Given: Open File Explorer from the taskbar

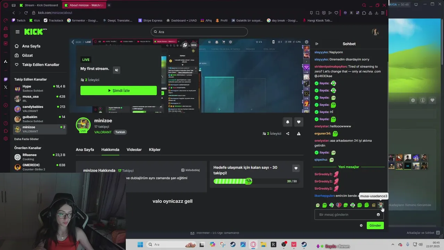Looking at the screenshot, I should [263, 244].
